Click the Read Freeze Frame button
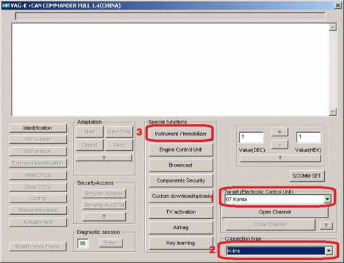This screenshot has width=344, height=263. [38, 246]
